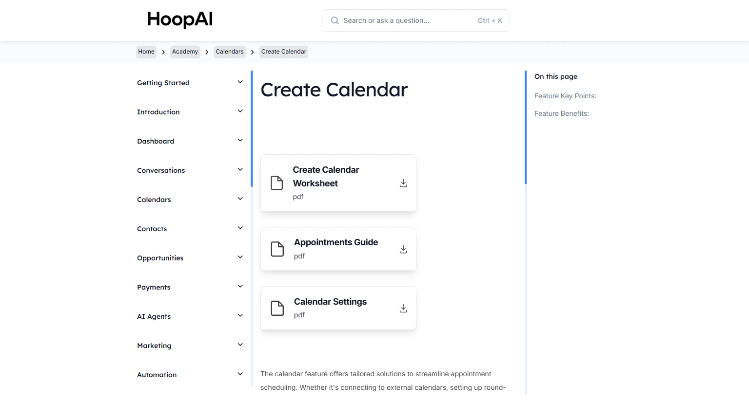
Task: Download the Calendar Settings PDF
Action: [403, 308]
